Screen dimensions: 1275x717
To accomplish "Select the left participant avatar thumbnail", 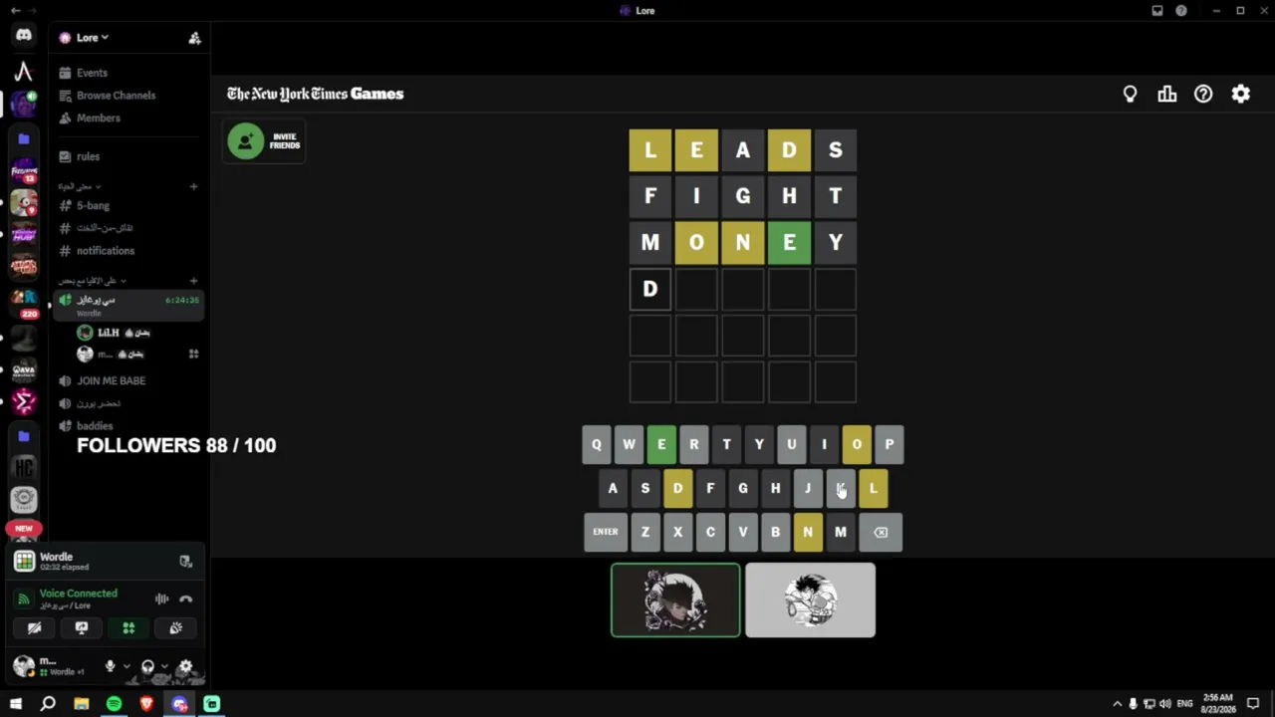I will click(675, 600).
